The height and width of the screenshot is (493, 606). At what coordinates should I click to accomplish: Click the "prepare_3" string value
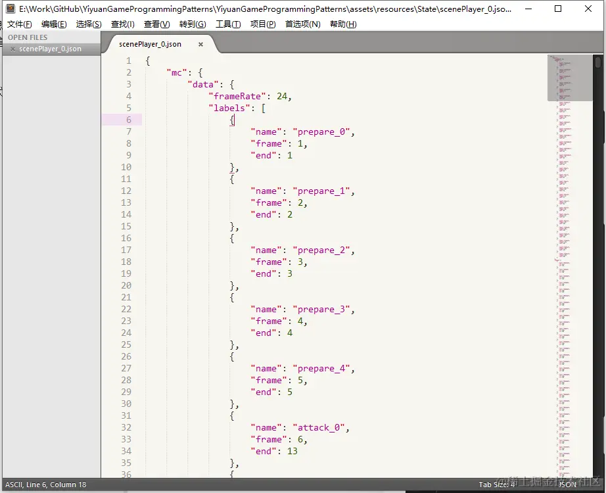click(321, 310)
